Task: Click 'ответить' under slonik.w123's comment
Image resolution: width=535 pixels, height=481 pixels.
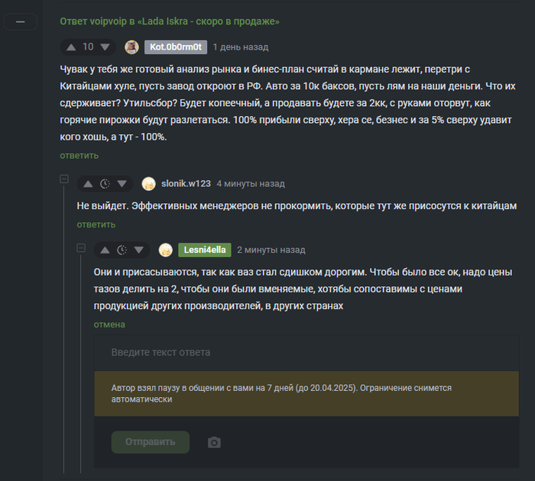Action: click(x=96, y=224)
